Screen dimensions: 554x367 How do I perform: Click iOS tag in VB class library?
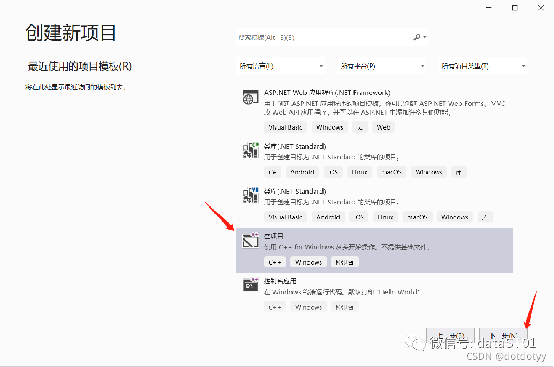click(359, 217)
